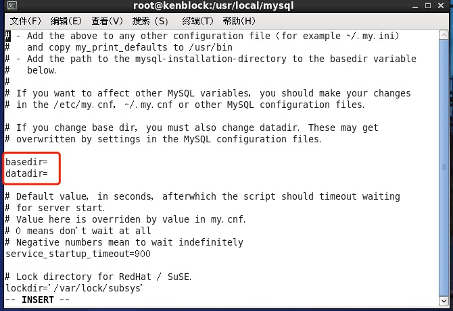Click the window title text root@kenblock
Image resolution: width=453 pixels, height=311 pixels.
click(x=213, y=5)
